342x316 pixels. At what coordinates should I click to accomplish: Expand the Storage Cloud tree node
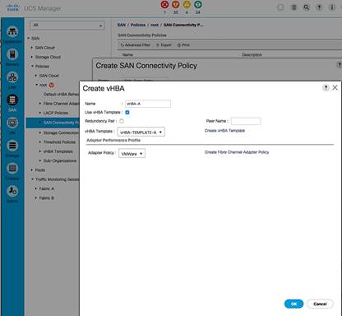[32, 57]
